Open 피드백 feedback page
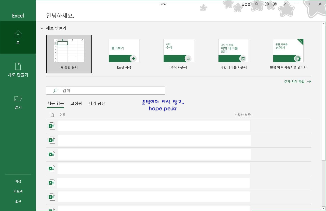The width and height of the screenshot is (326, 211). pyautogui.click(x=18, y=191)
